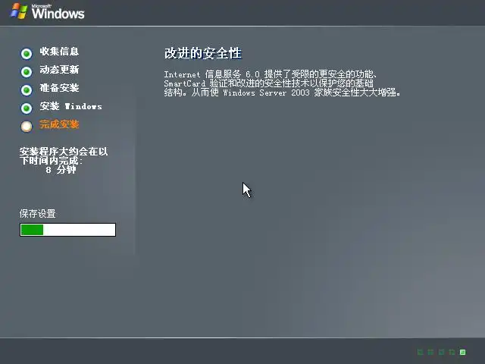Select the 准备安装 step label
The image size is (485, 364).
[59, 88]
